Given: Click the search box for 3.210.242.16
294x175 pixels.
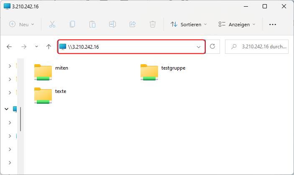Looking at the screenshot, I should tap(256, 47).
